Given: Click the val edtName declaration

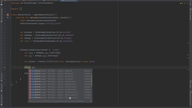Looking at the screenshot, I should pyautogui.click(x=47, y=35).
